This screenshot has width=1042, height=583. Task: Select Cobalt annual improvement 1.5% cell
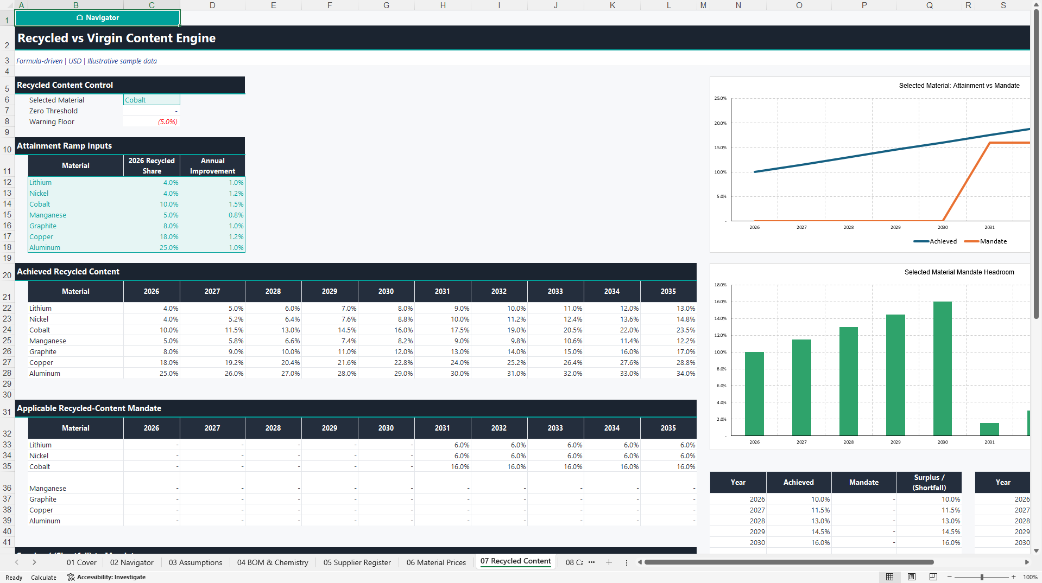coord(212,204)
